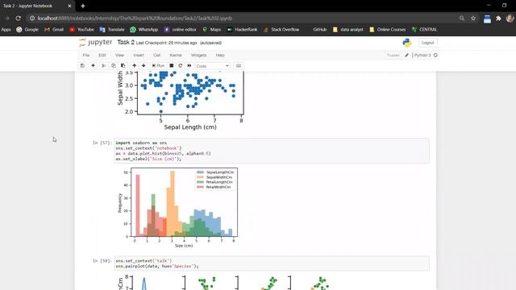Open the Insert menu
This screenshot has width=516, height=290.
139,56
